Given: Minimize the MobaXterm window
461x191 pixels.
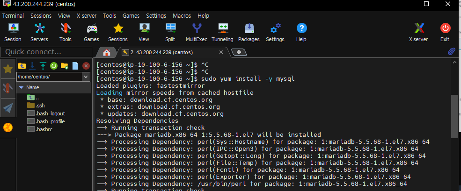Looking at the screenshot, I should pyautogui.click(x=405, y=4).
